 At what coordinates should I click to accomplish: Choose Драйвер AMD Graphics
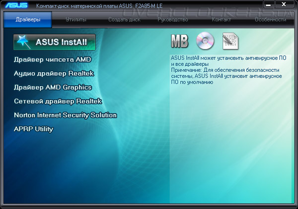point(53,87)
